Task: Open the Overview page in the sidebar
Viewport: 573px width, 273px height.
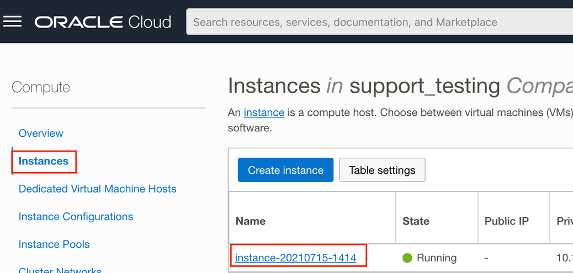Action: point(41,133)
